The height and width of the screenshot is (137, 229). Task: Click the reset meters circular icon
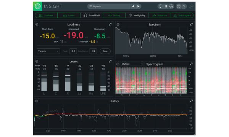161,6
